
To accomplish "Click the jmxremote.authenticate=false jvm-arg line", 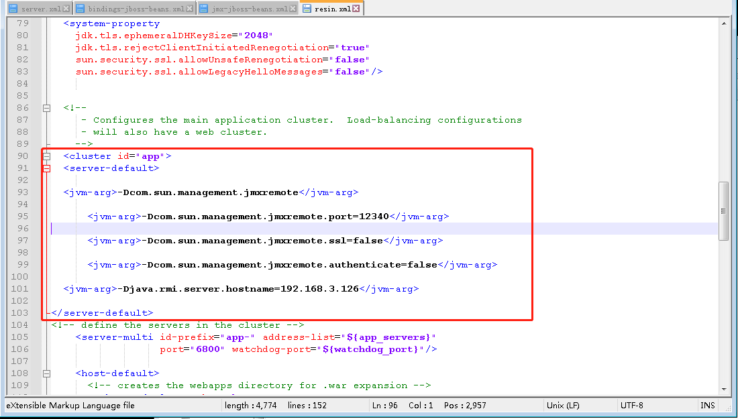I will [x=293, y=265].
